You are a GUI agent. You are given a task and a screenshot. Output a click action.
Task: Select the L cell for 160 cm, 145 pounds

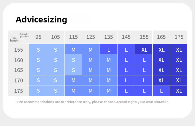click(126, 60)
